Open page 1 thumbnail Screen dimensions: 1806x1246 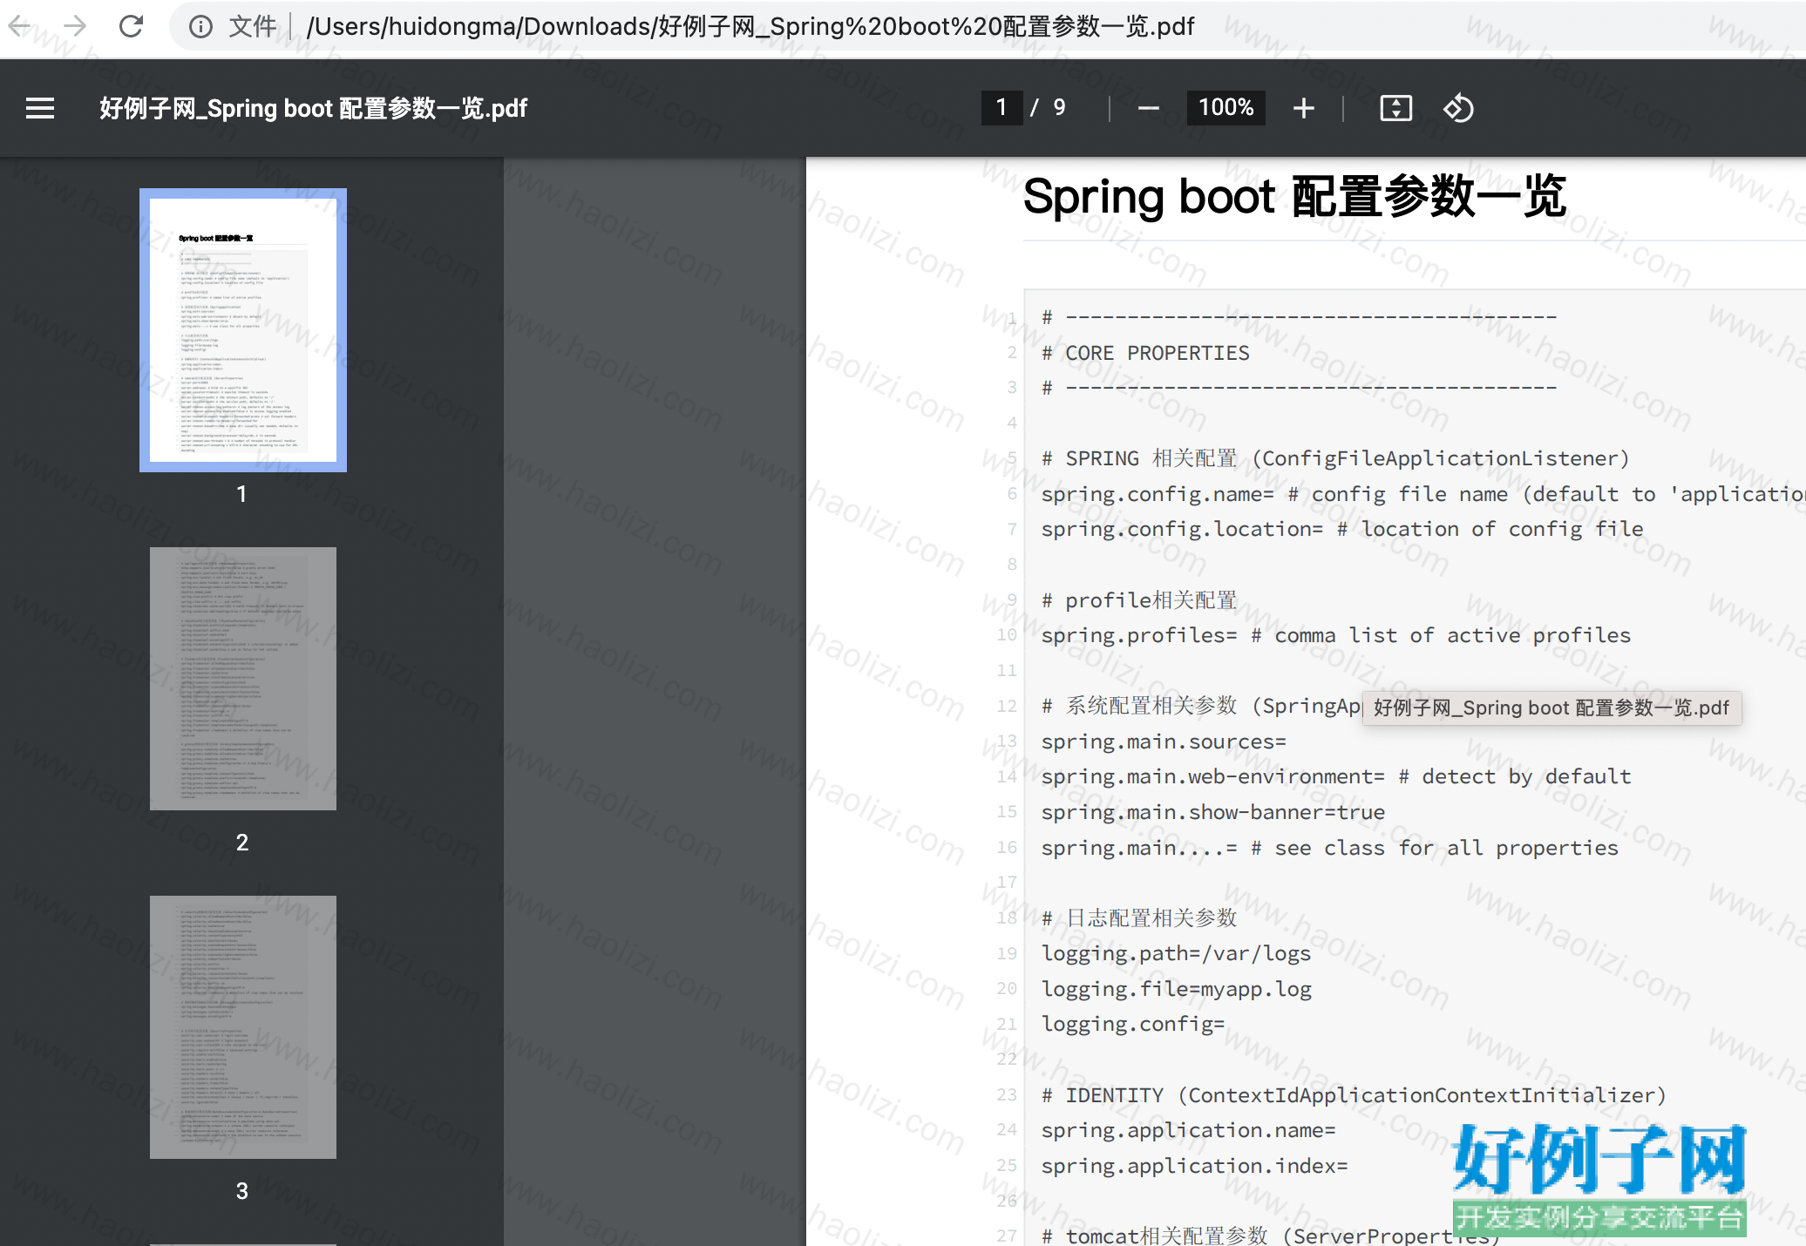tap(243, 330)
